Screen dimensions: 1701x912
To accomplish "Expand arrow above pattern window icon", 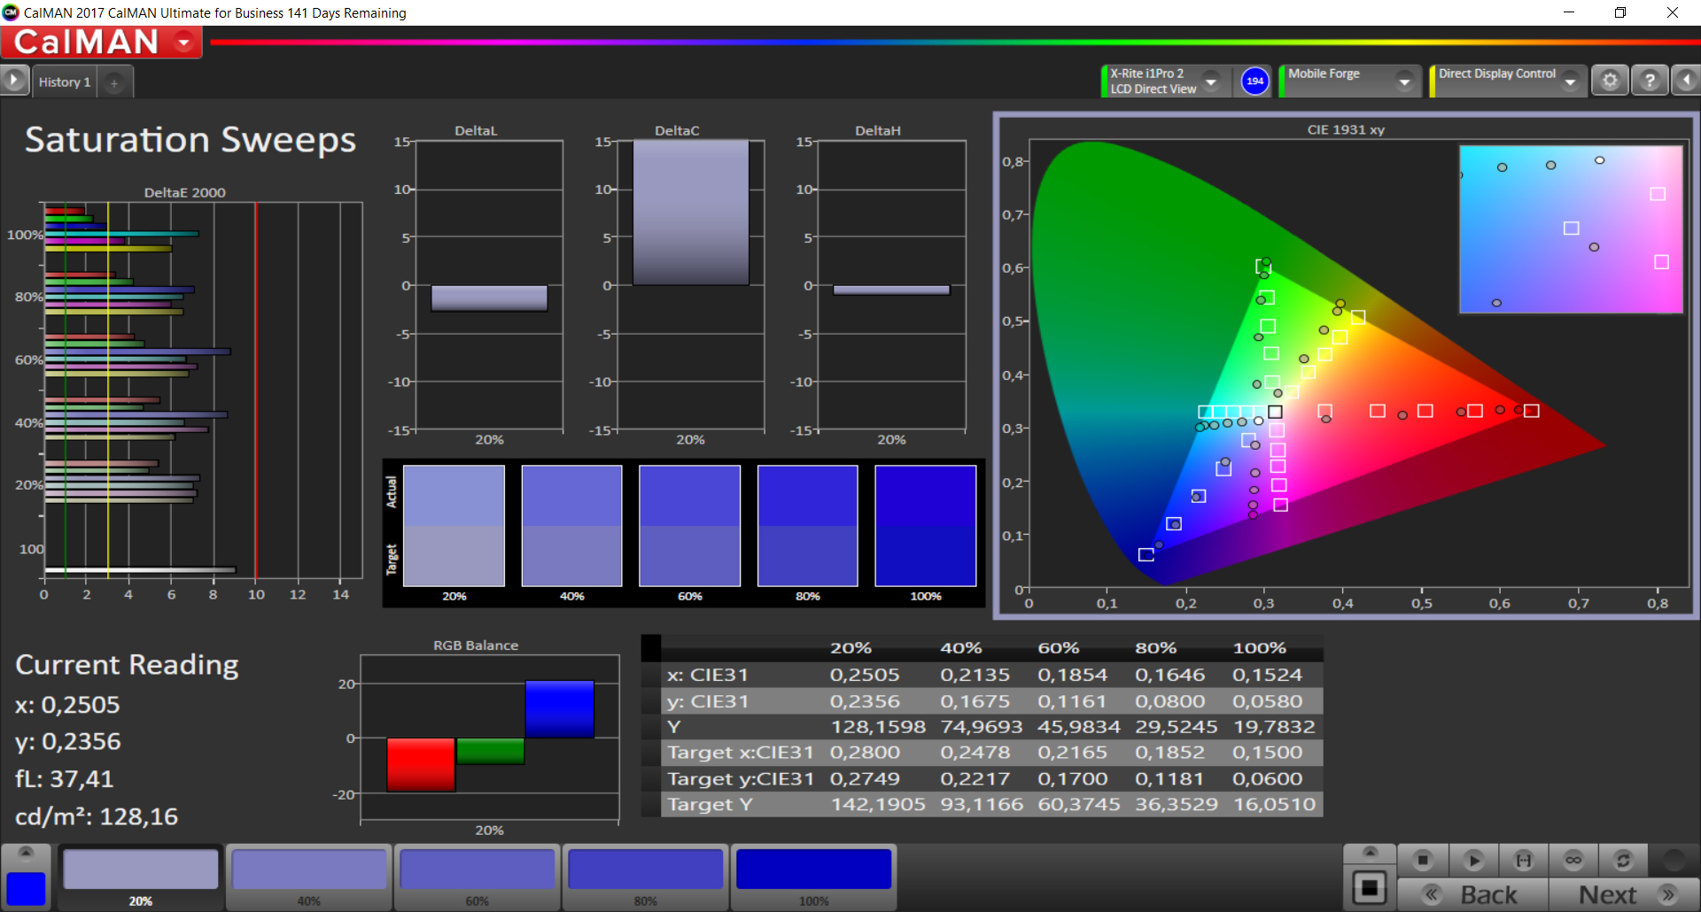I will tap(1370, 853).
